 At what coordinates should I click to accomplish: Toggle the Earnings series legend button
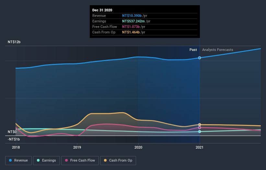point(46,161)
